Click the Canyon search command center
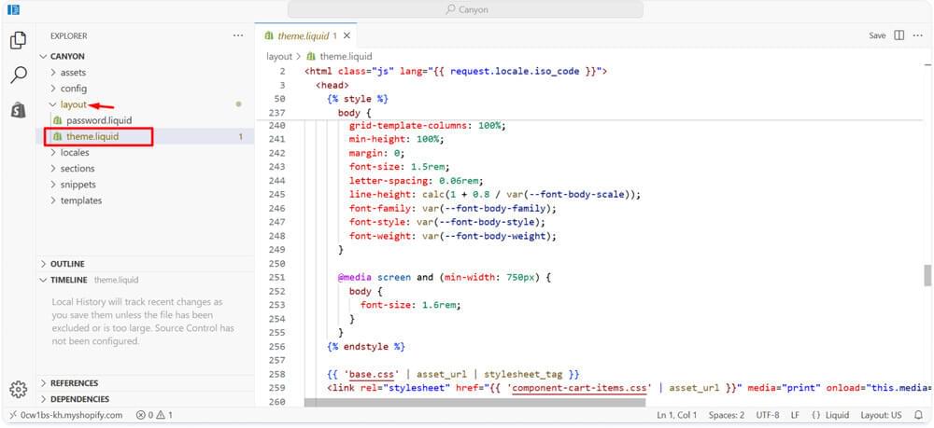Image resolution: width=934 pixels, height=428 pixels. click(x=465, y=9)
